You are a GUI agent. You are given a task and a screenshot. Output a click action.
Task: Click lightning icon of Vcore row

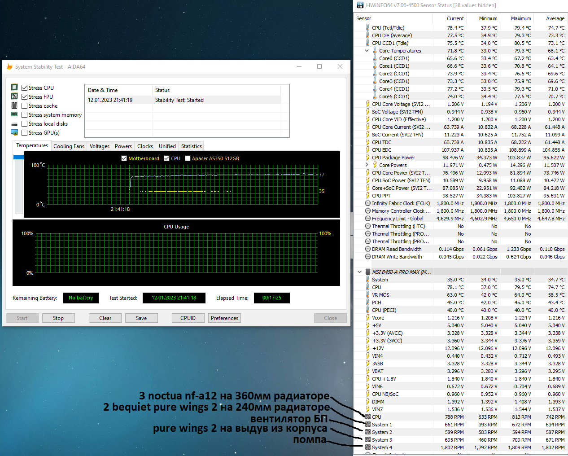click(x=368, y=318)
